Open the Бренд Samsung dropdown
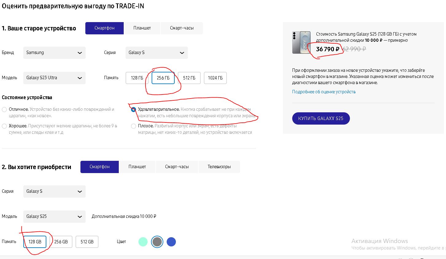Viewport: 446px width, 259px height. [54, 53]
